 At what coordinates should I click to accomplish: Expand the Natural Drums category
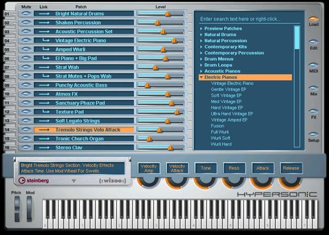click(202, 35)
